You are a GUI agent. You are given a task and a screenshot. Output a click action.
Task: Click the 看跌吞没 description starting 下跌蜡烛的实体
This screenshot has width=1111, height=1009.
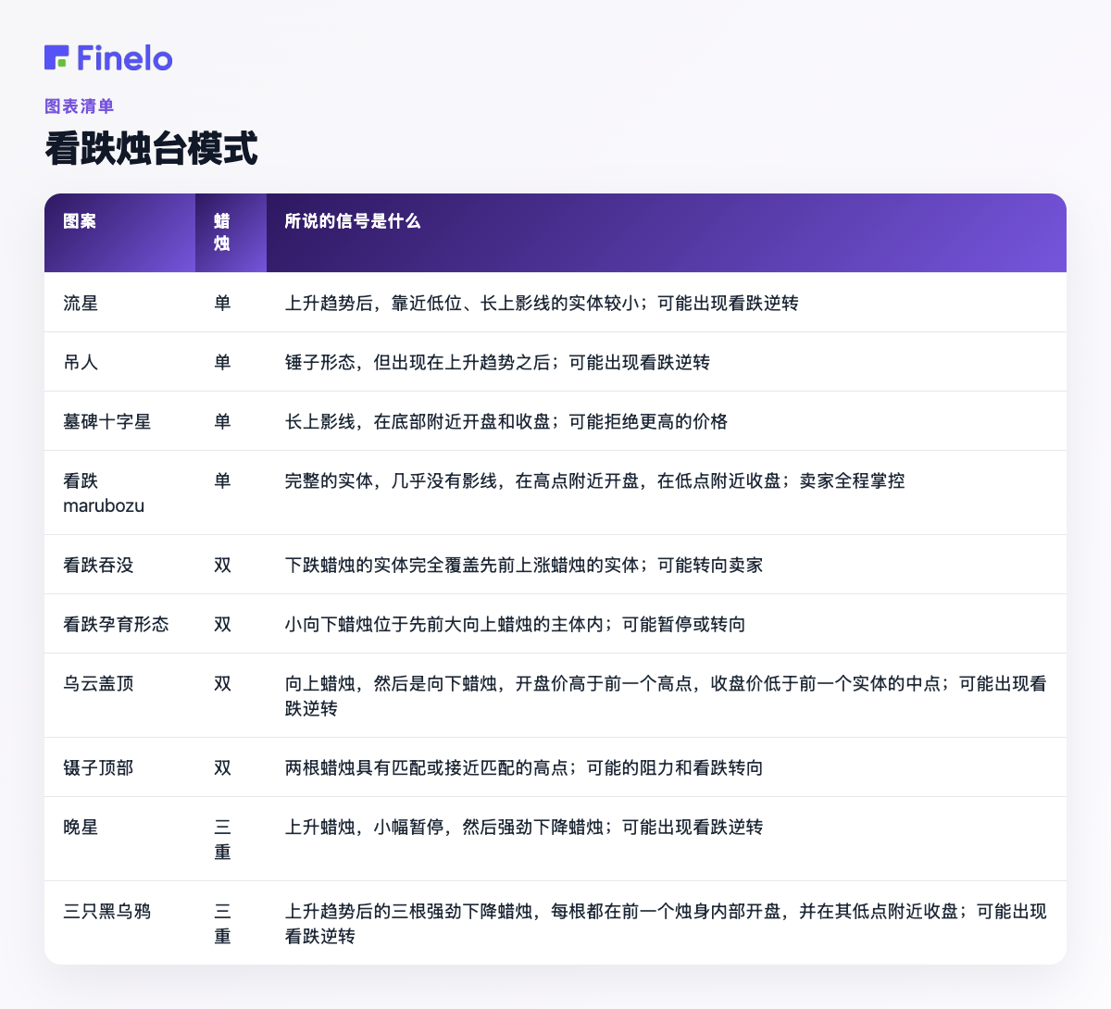click(x=524, y=565)
